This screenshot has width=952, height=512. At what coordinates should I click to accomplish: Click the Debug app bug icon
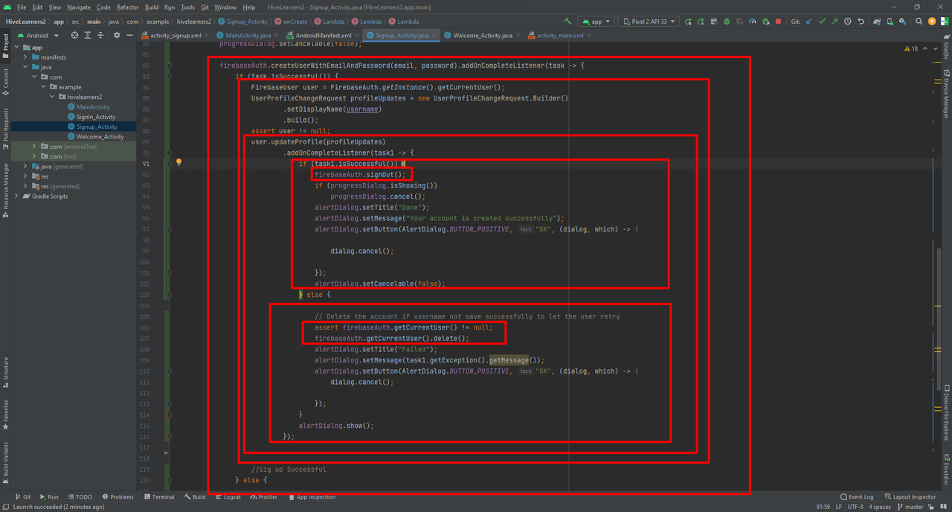(x=726, y=22)
